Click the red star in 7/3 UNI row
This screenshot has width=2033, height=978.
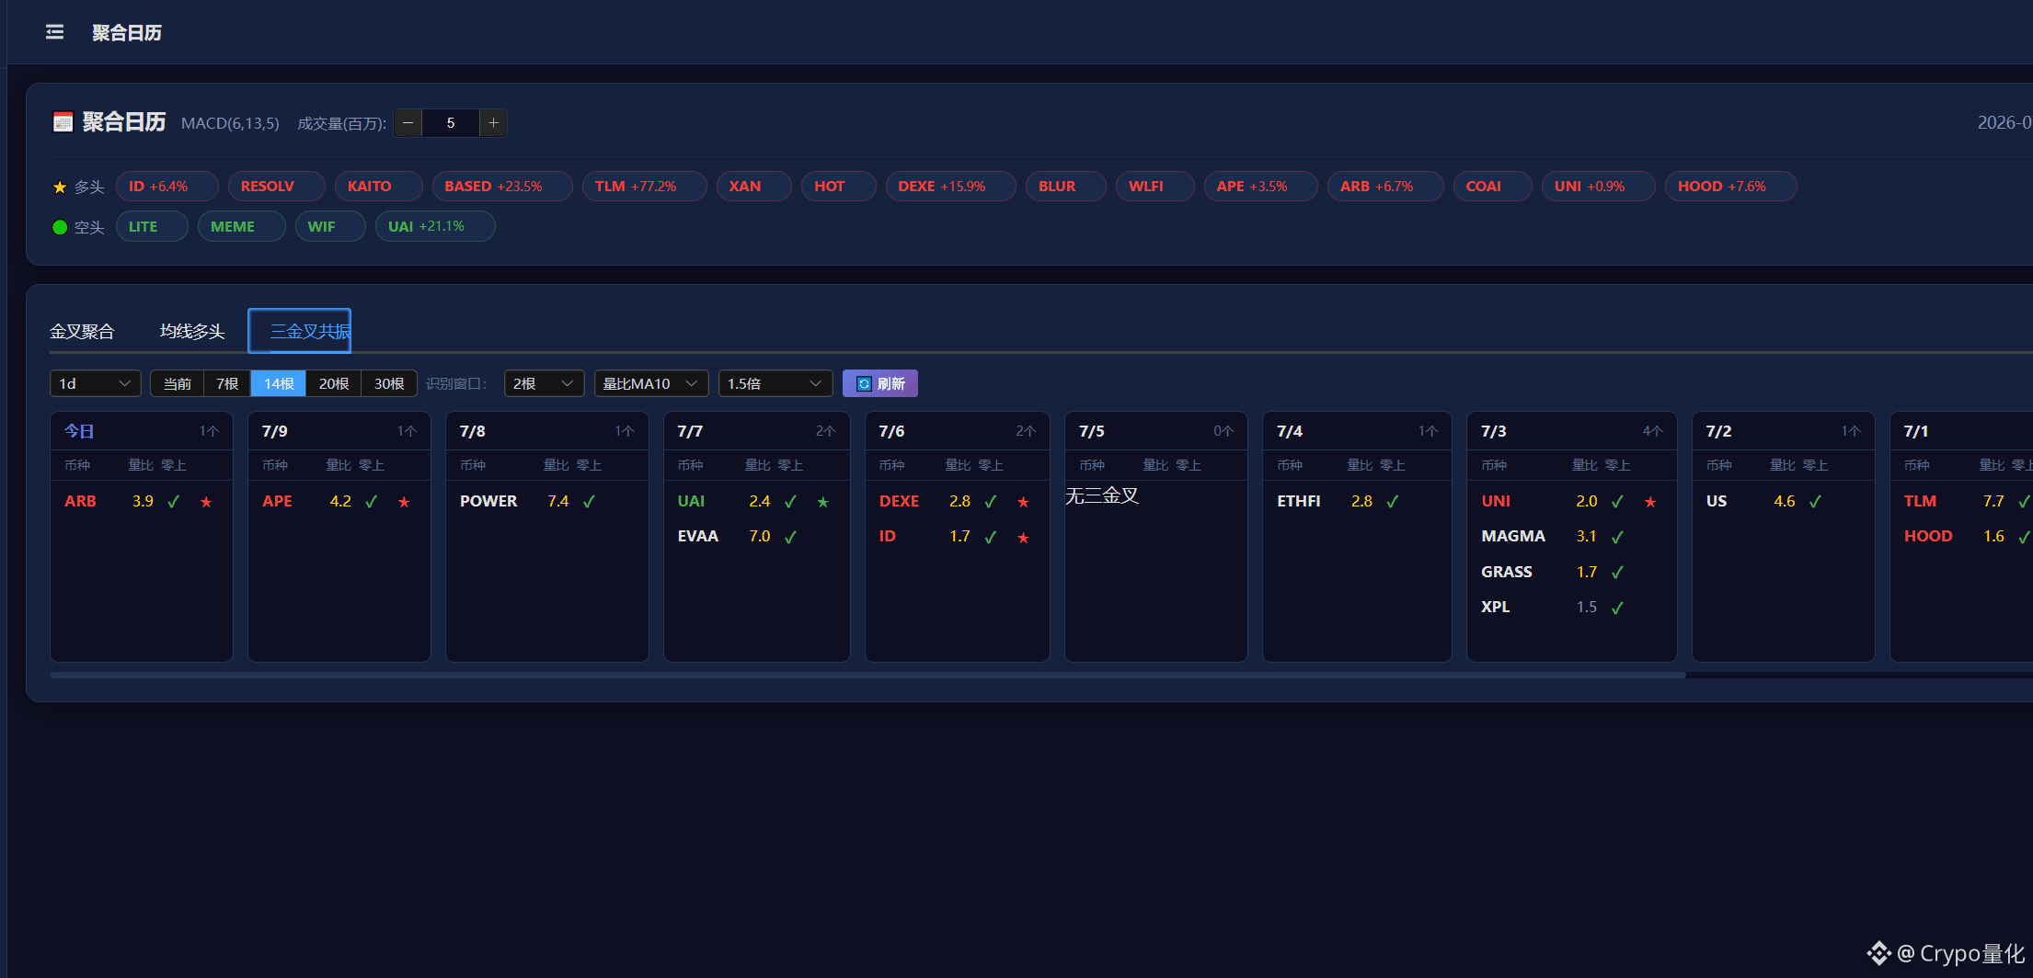1650,502
